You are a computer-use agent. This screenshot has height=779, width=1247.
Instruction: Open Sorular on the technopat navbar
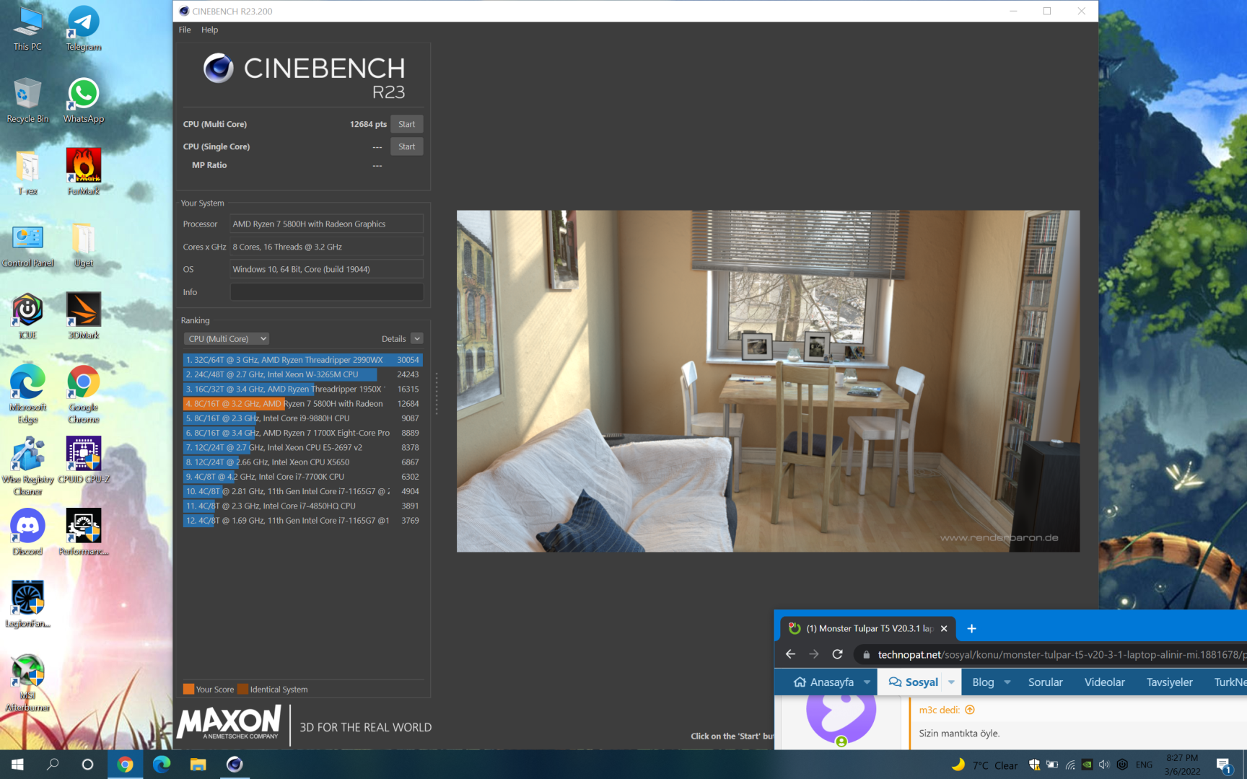[1045, 682]
